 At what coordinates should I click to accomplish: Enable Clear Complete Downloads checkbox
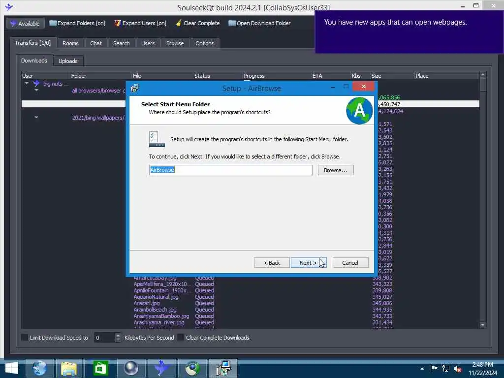tap(181, 337)
